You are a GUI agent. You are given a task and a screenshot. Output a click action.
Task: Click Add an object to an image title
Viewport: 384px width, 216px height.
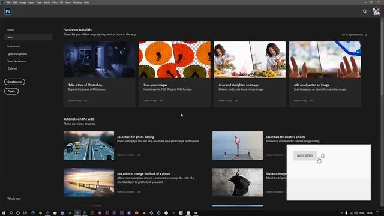(x=311, y=85)
